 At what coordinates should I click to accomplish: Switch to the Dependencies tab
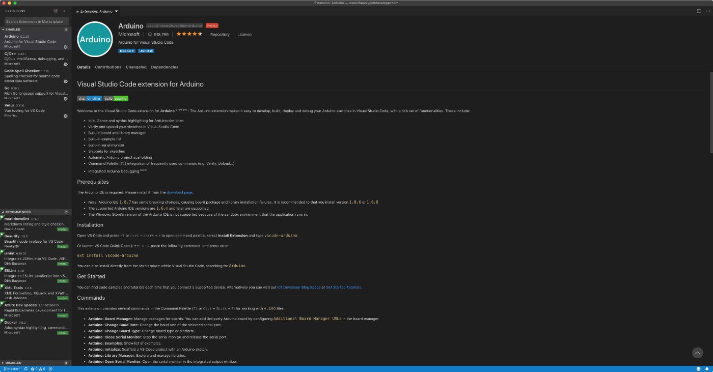[x=164, y=67]
